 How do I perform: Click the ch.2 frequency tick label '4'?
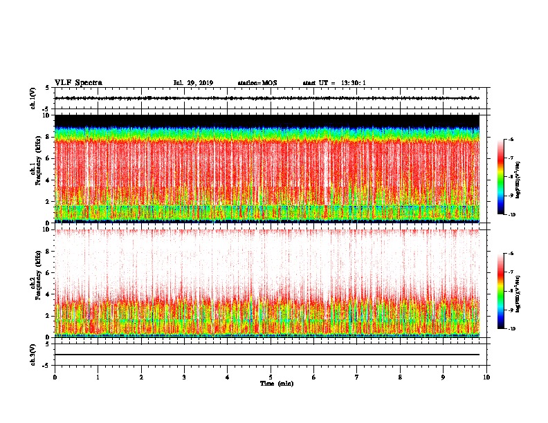[48, 294]
